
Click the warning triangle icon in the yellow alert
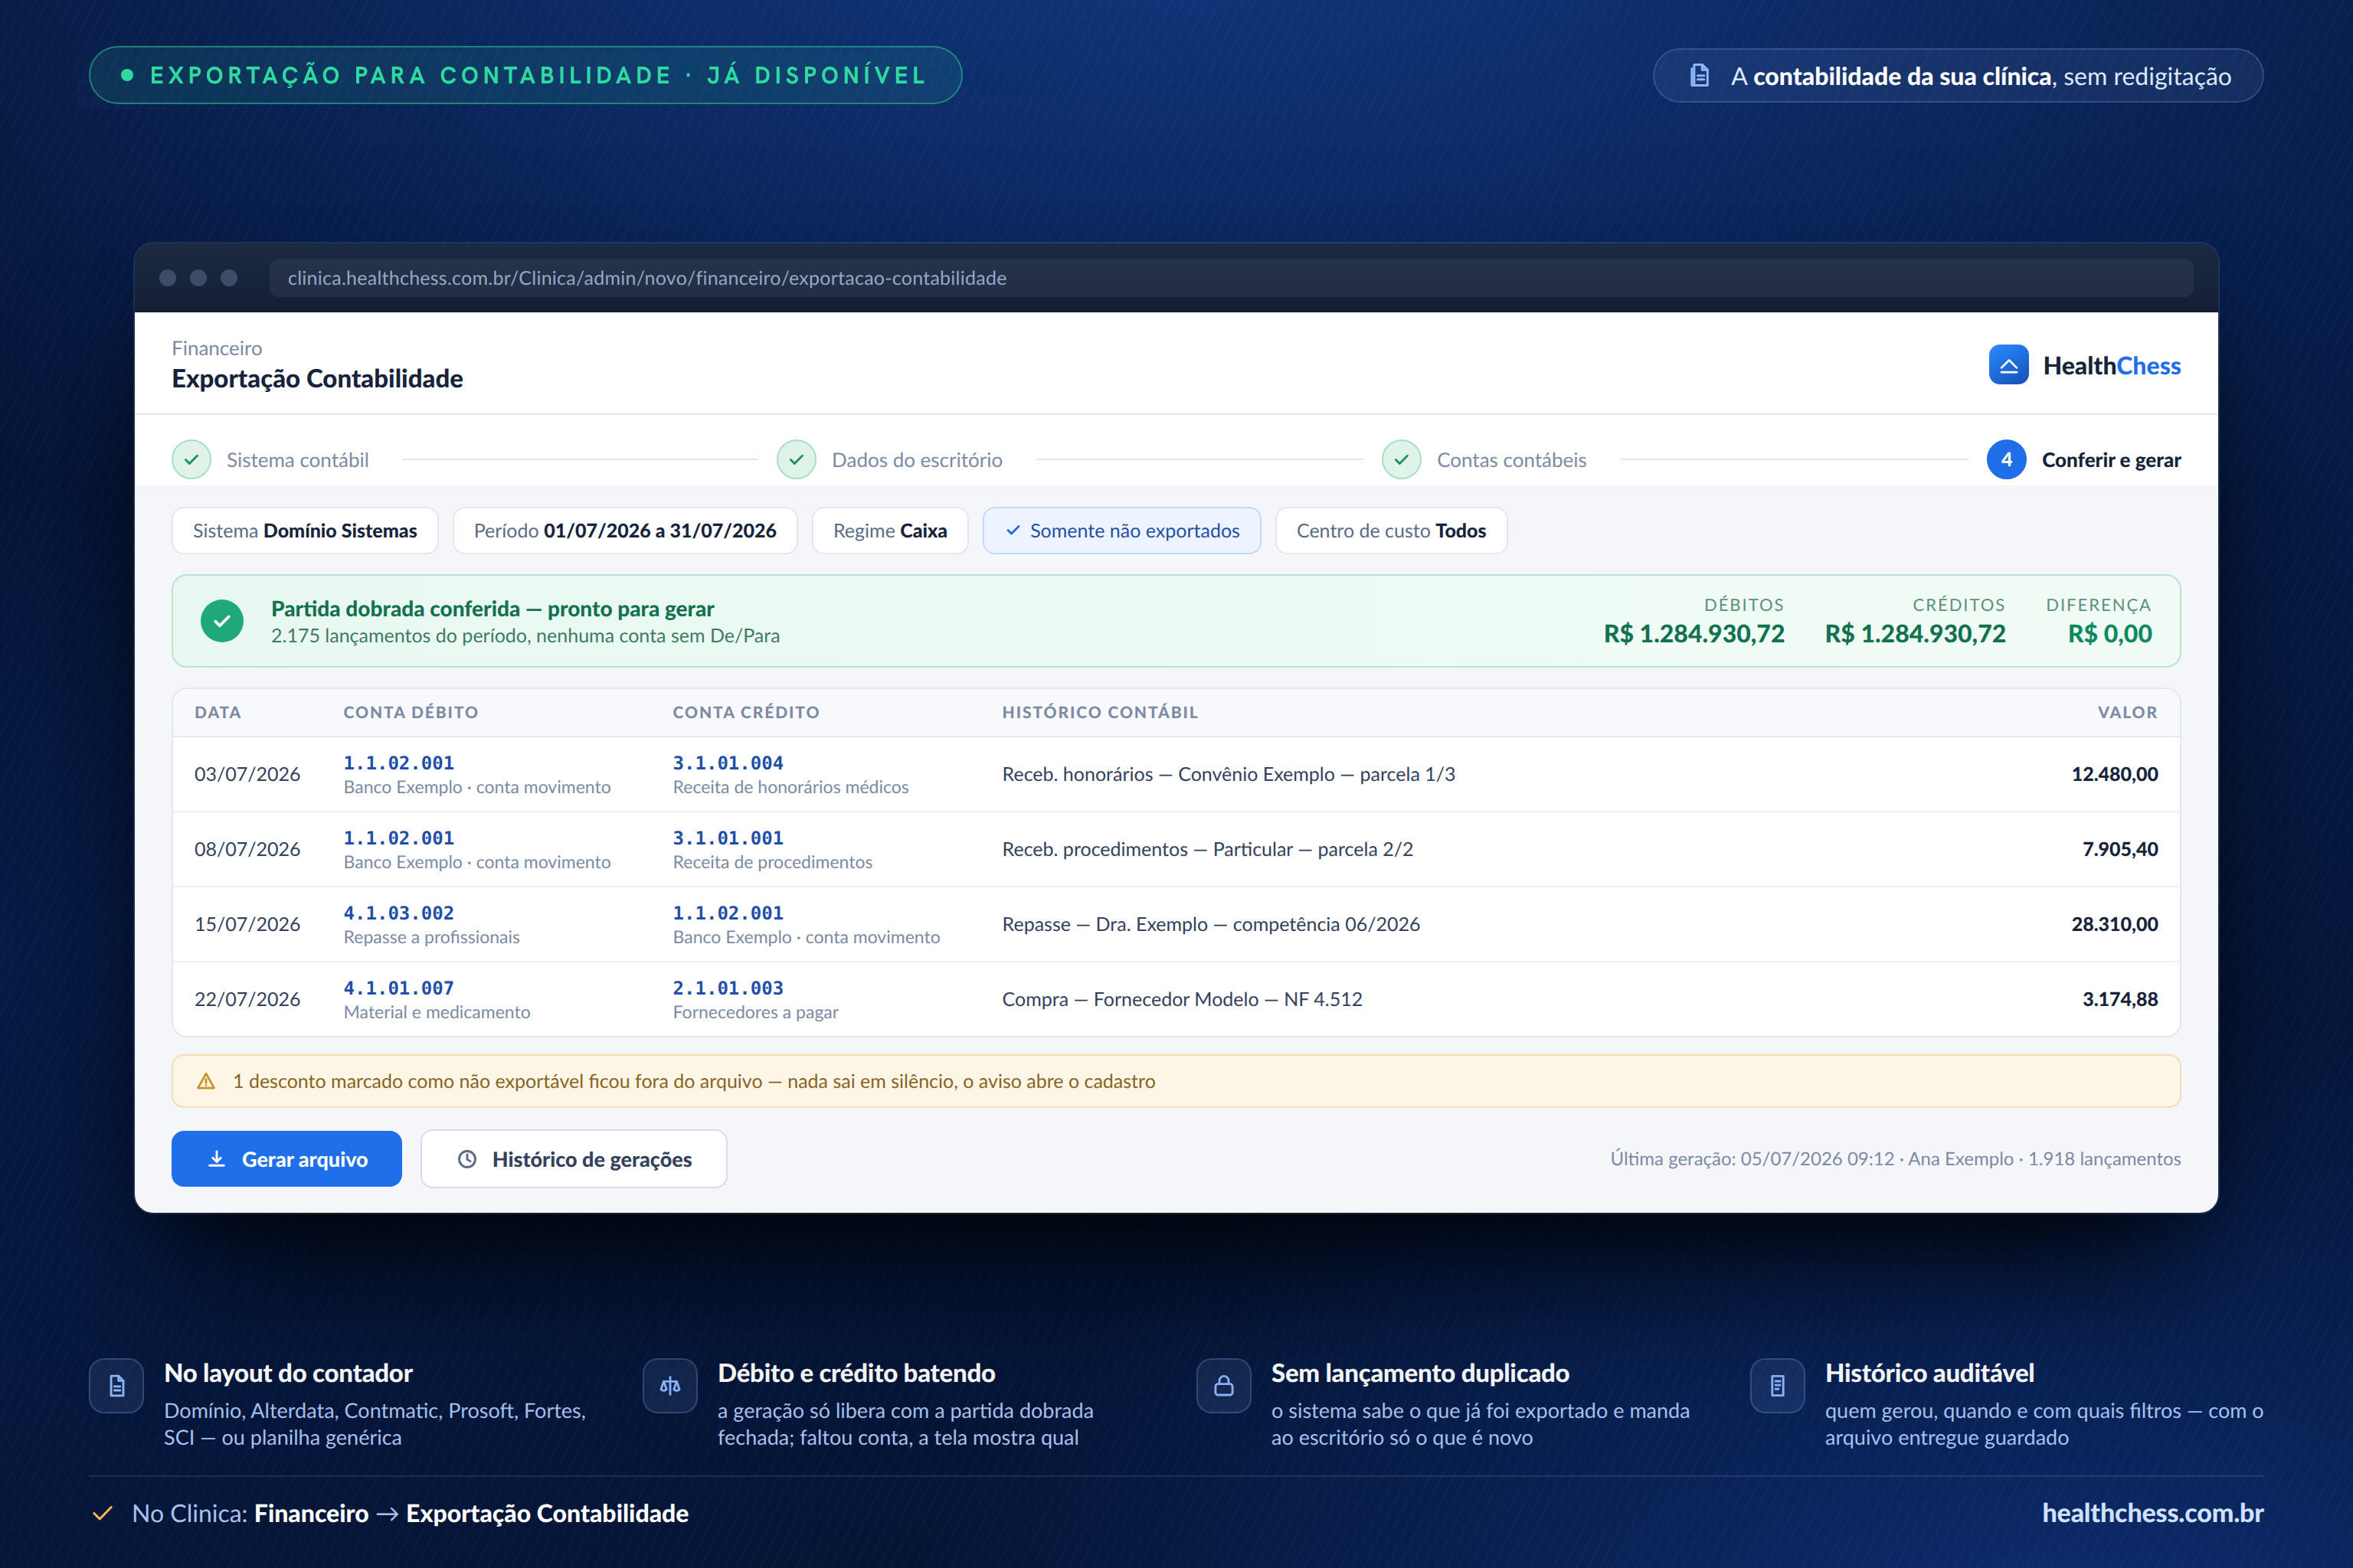point(206,1081)
